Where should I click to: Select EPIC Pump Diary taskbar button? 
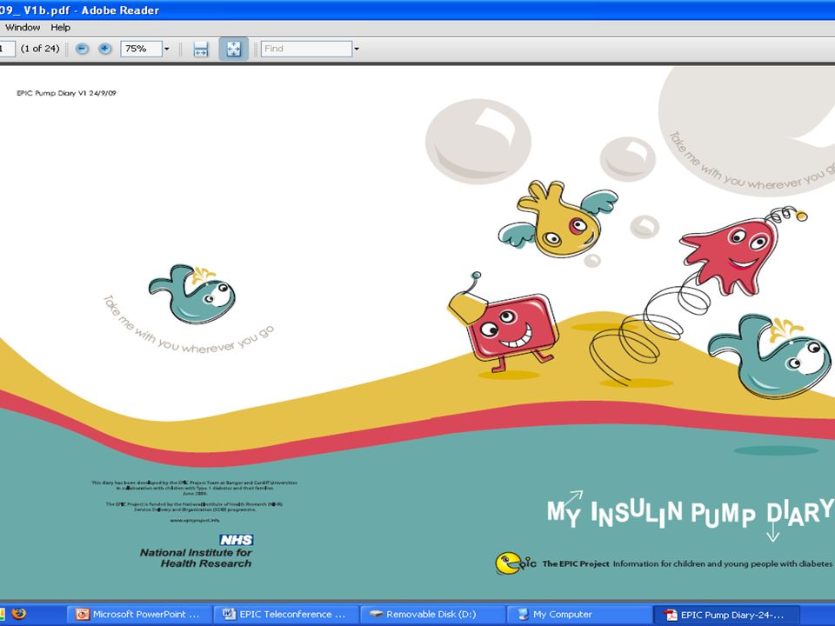point(725,615)
